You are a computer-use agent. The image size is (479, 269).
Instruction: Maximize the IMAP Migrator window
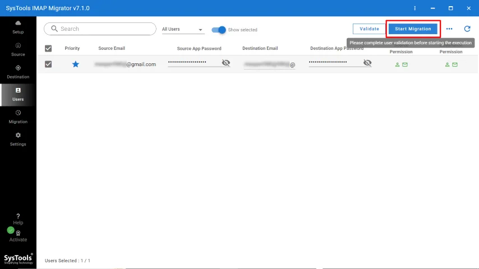coord(450,8)
